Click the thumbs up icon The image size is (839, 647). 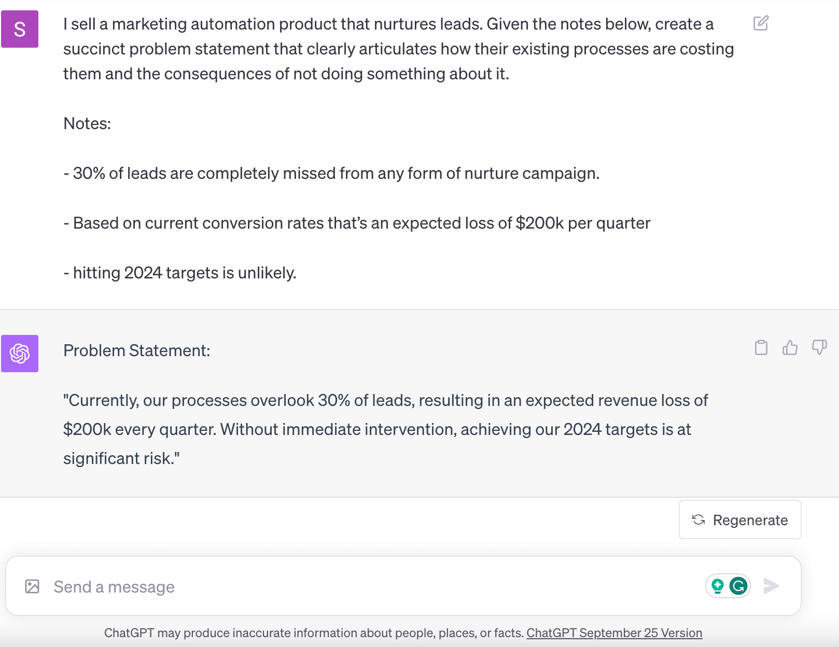[790, 347]
